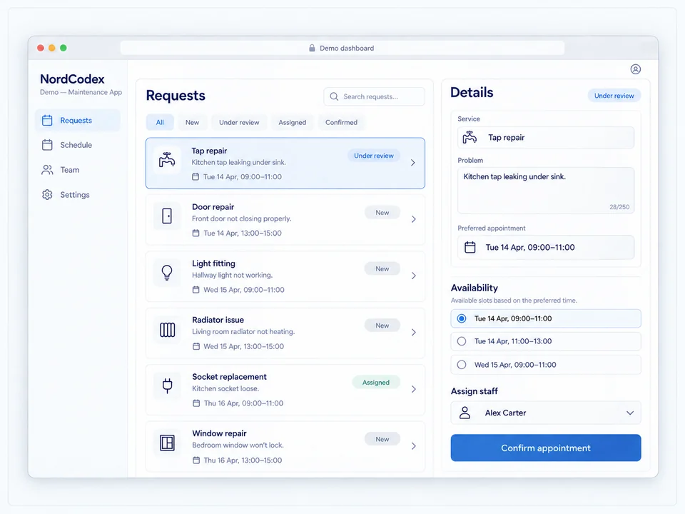Go to Team in the sidebar
Image resolution: width=685 pixels, height=514 pixels.
click(x=78, y=170)
